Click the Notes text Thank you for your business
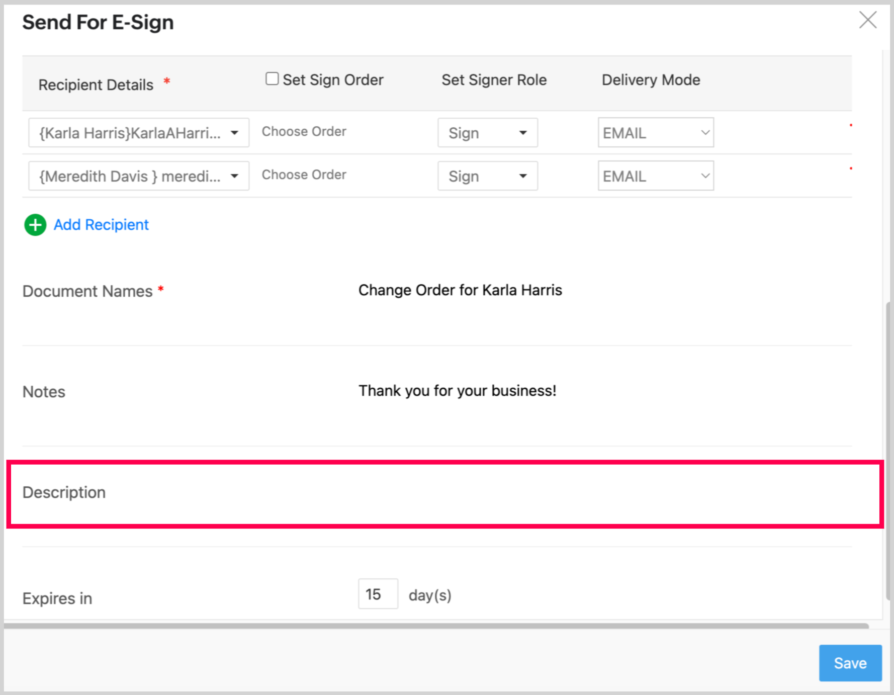Screen dimensions: 894x695 coord(457,391)
